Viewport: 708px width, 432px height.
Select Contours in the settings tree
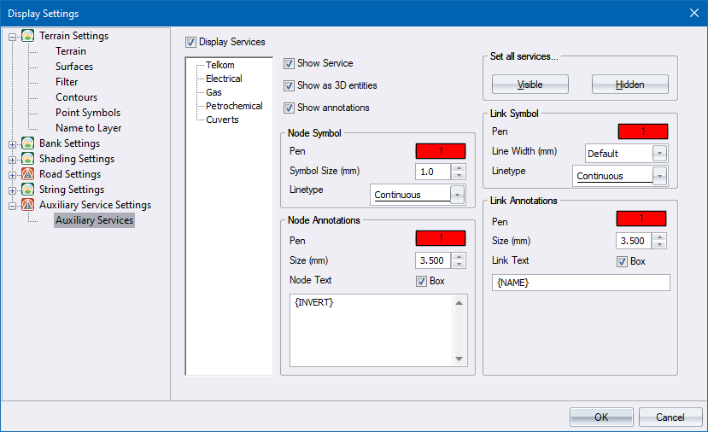point(76,97)
